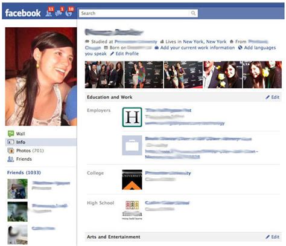Open the second photo in the photo strip
Image resolution: width=286 pixels, height=246 pixels.
point(144,75)
